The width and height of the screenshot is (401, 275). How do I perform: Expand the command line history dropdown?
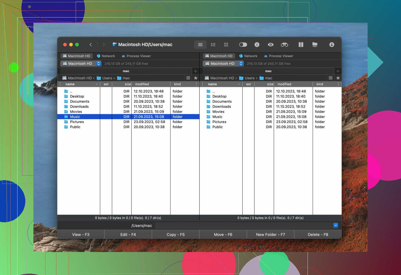coord(335,225)
